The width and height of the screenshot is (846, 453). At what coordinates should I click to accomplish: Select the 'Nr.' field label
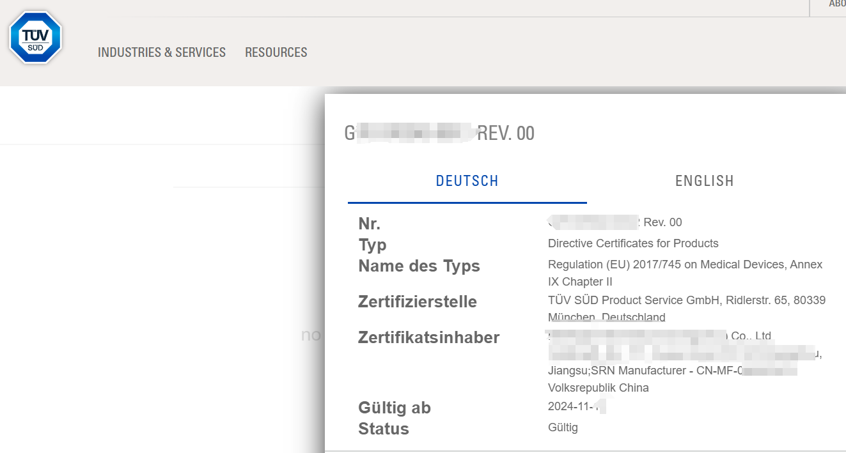(370, 224)
